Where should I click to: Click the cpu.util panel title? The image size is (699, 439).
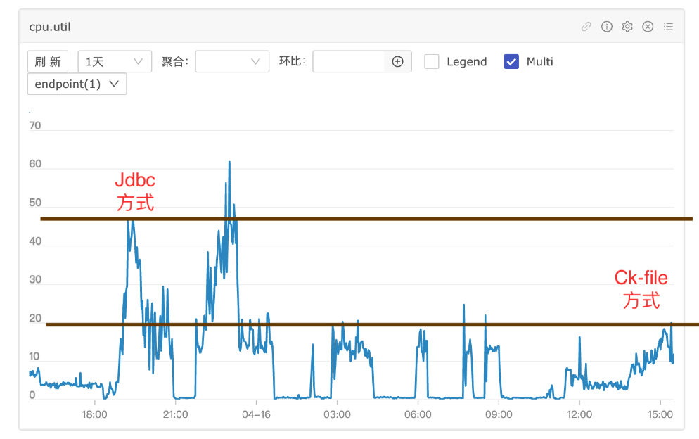click(x=50, y=27)
